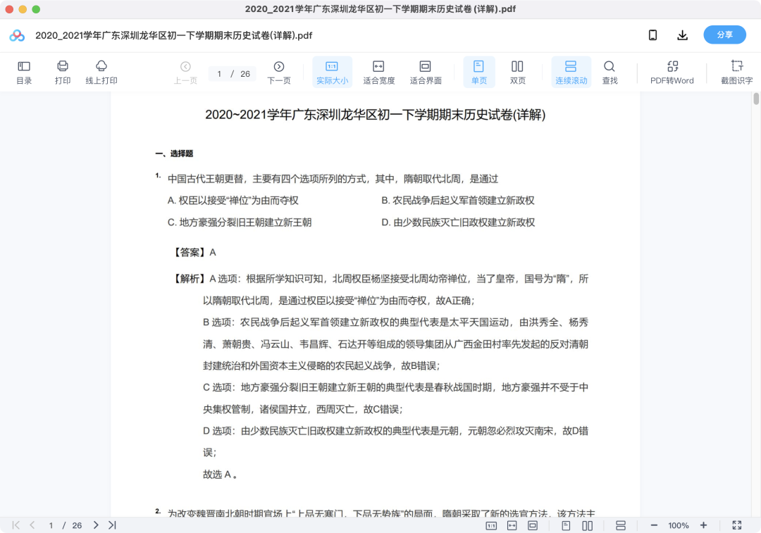Click option C. 地方豪强分裂旧王朝建立新王朝
Image resolution: width=761 pixels, height=533 pixels.
(x=240, y=222)
